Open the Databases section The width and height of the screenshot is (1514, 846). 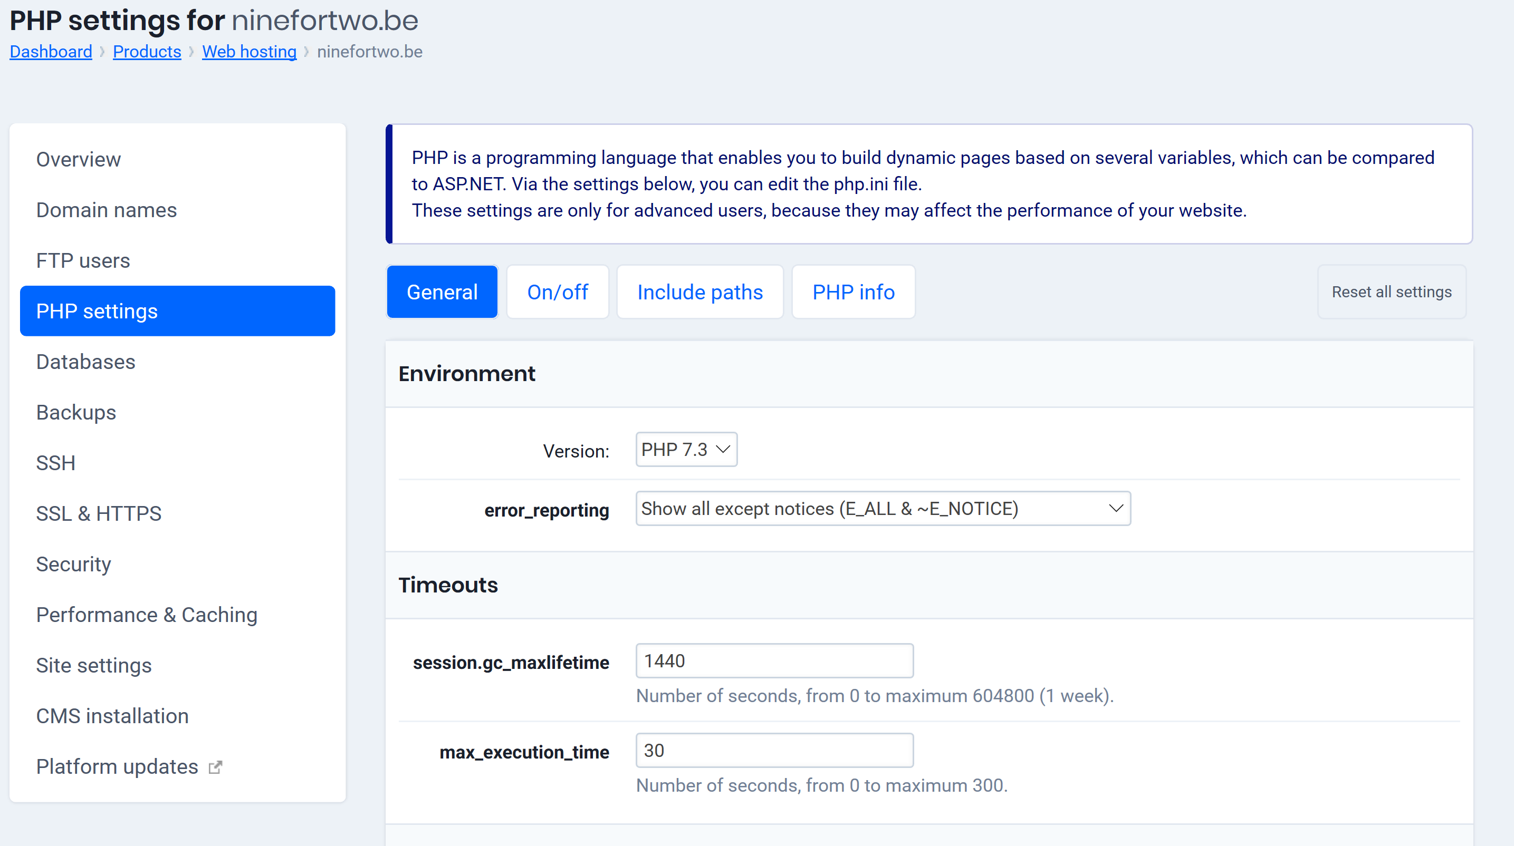pyautogui.click(x=86, y=362)
